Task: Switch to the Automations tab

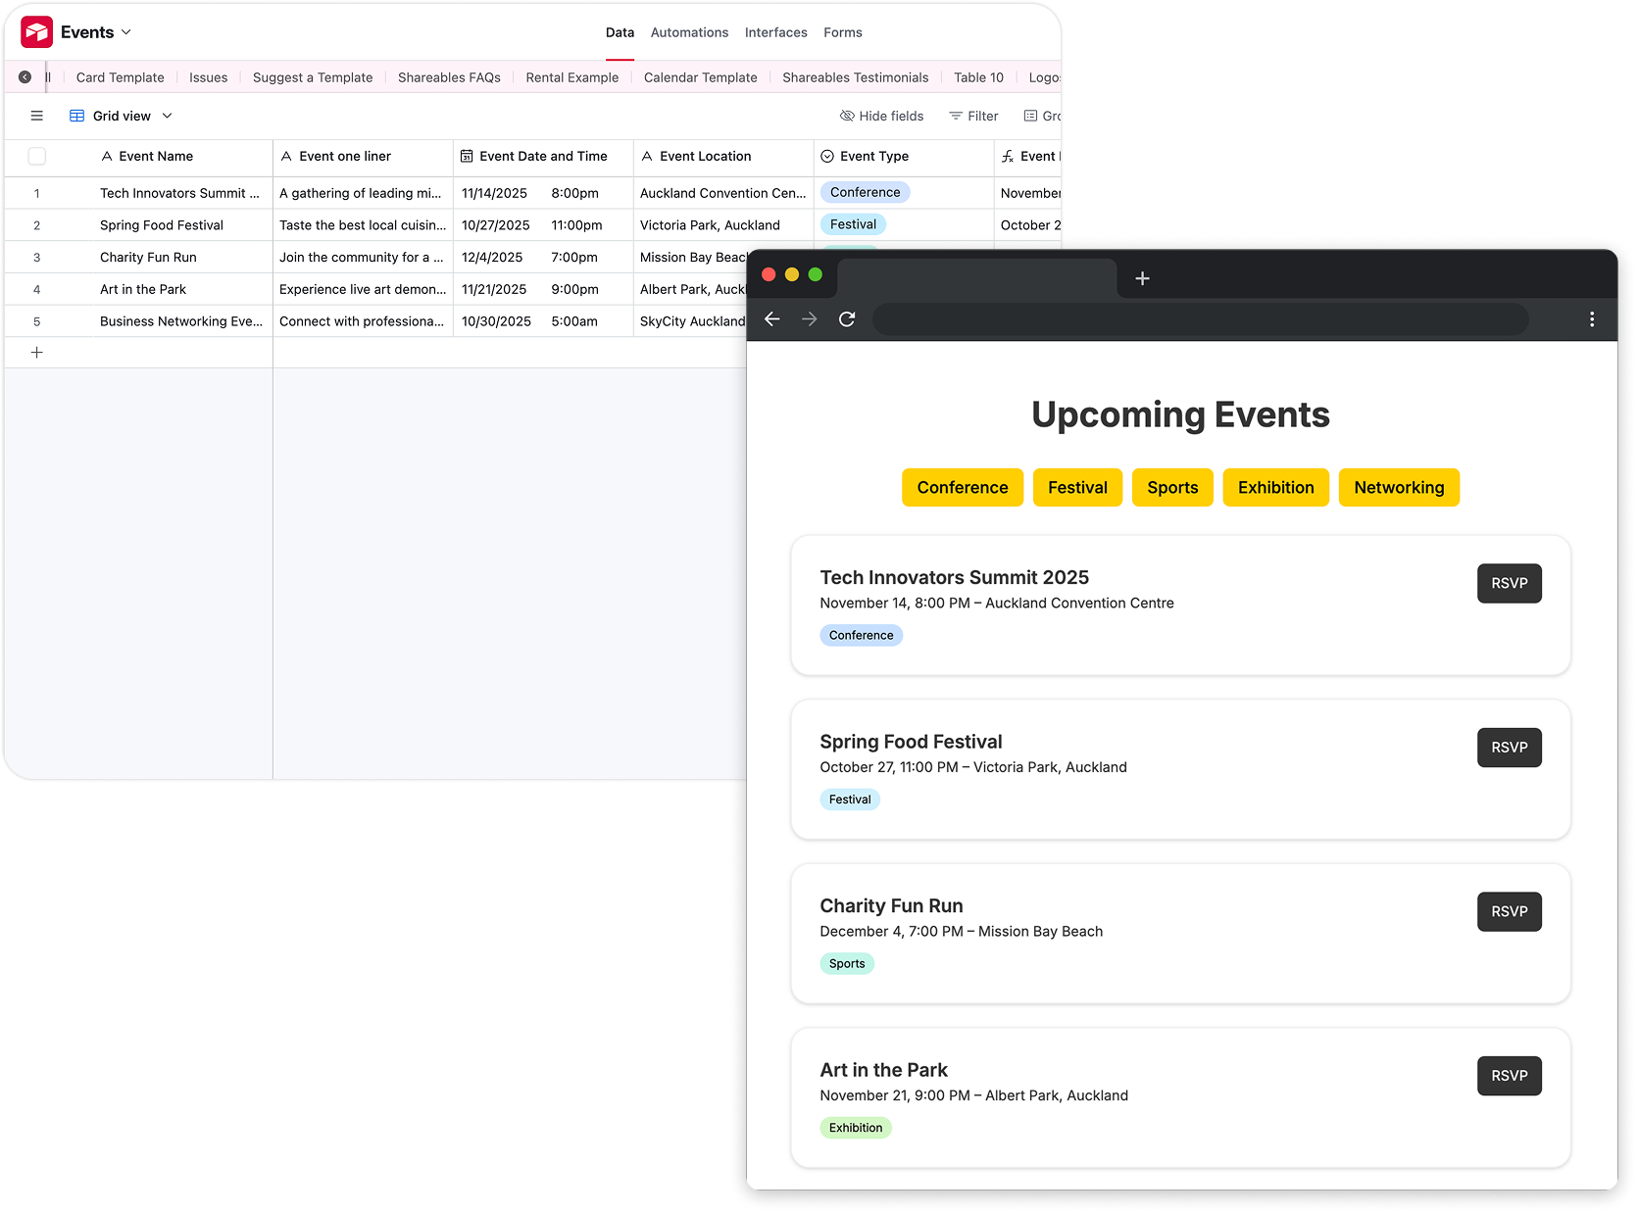Action: pyautogui.click(x=689, y=32)
